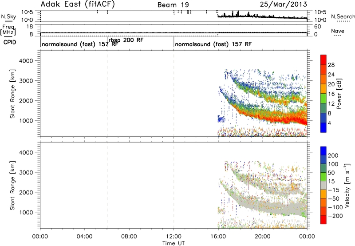
Task: Click the 'Time UT' axis title
Action: [174, 243]
